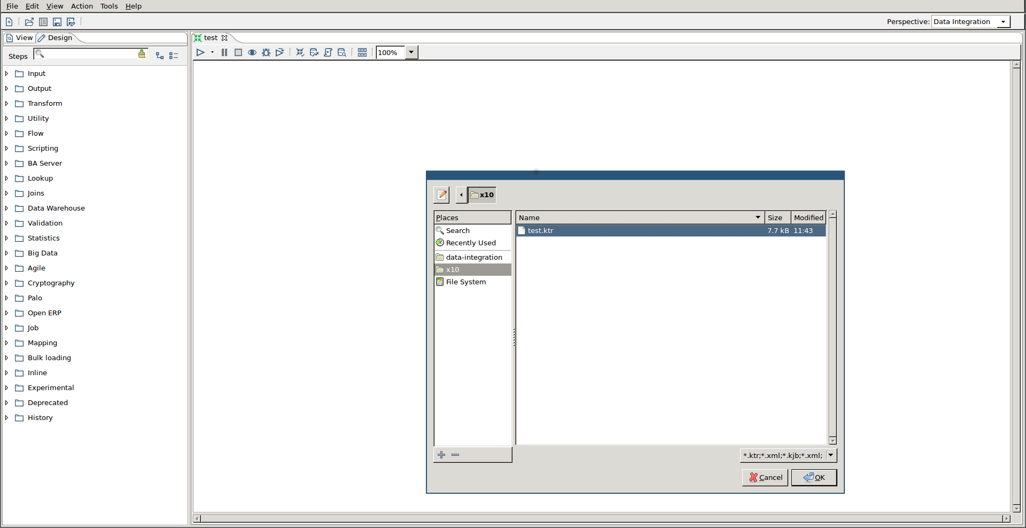Select data-integration in Places list

coord(473,258)
